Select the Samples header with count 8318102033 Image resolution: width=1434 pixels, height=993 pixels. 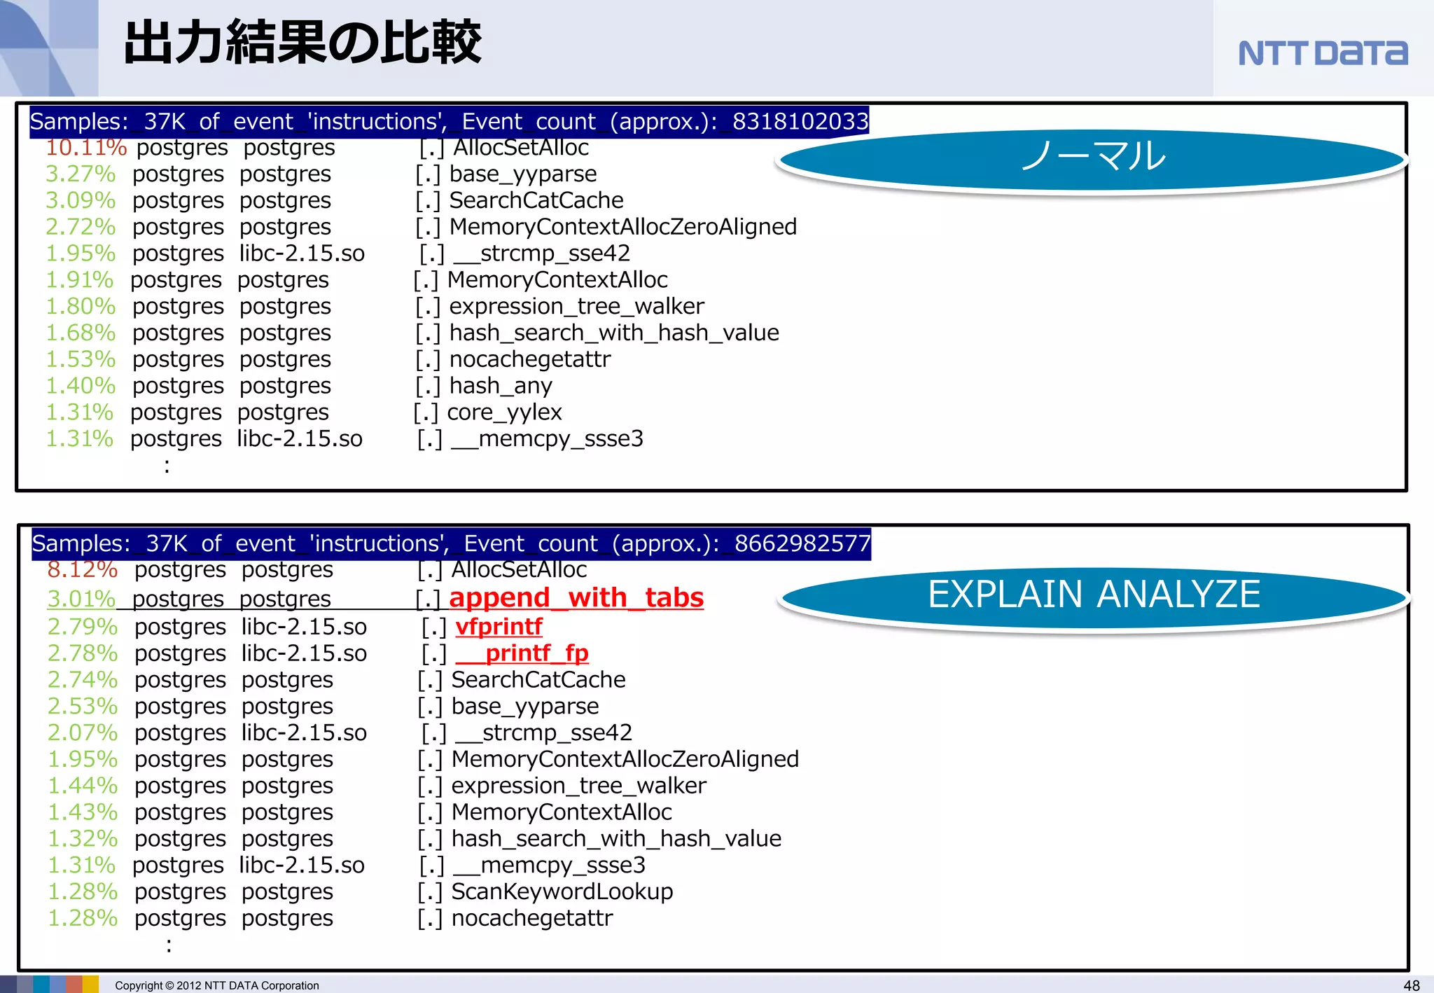(x=449, y=121)
